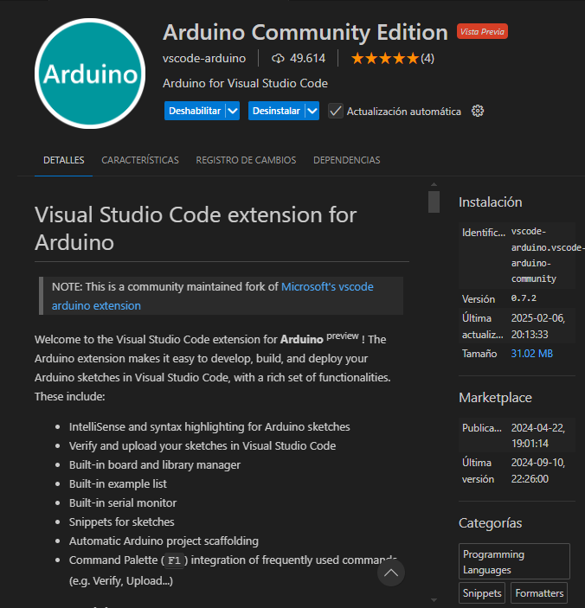Click the Verify and upload your sketches bullet
585x608 pixels.
pyautogui.click(x=202, y=446)
